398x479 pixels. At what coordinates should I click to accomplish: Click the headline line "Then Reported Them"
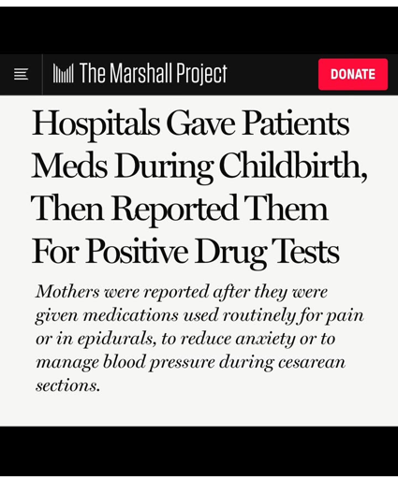pyautogui.click(x=180, y=210)
